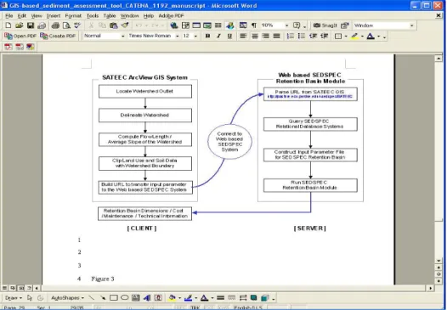This screenshot has height=310, width=447.
Task: Click the Select Objects pointer tool
Action: click(x=30, y=298)
